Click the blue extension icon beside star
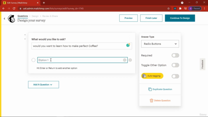The image size is (208, 117). [x=175, y=8]
